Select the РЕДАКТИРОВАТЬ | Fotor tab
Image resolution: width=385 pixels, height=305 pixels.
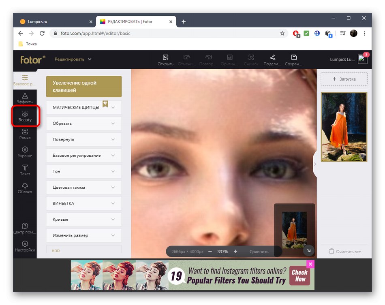coord(136,21)
